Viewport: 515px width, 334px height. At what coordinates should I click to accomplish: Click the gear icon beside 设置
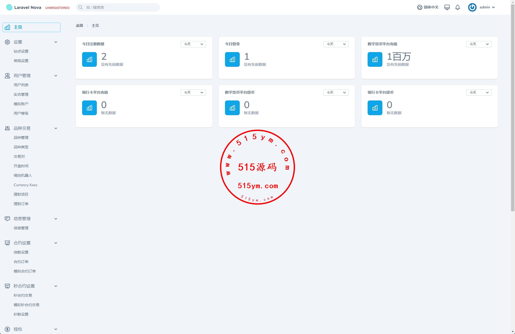[x=7, y=42]
